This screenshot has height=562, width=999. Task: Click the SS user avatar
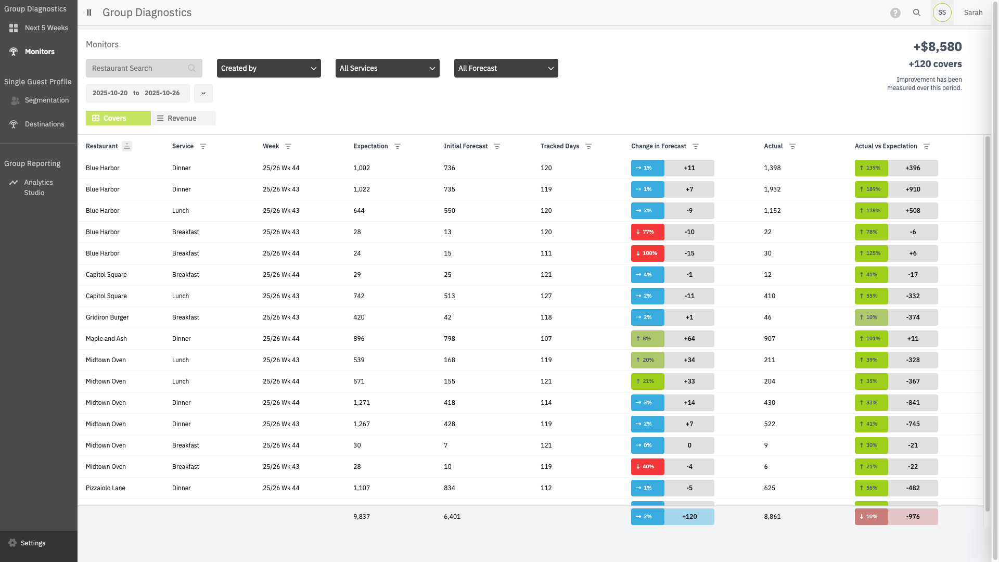coord(942,12)
